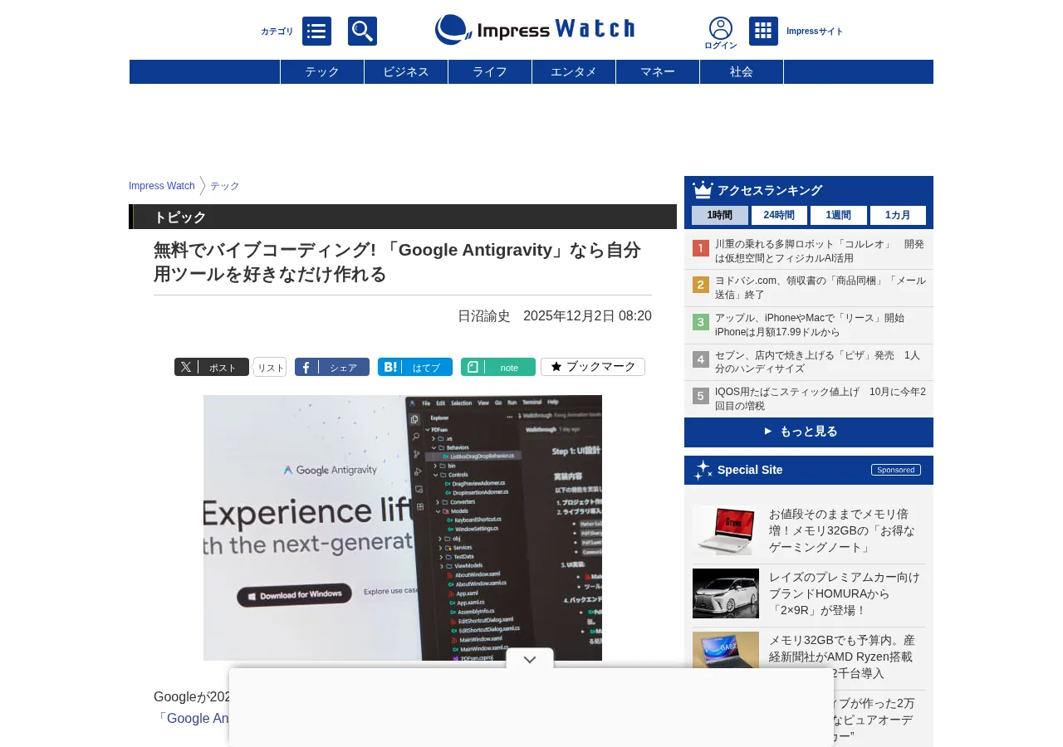Click the Google Antigravity article hero image
1063x747 pixels.
[x=403, y=528]
